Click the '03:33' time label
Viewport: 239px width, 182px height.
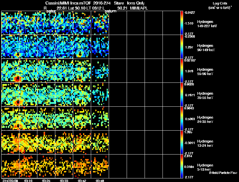click(x=64, y=181)
